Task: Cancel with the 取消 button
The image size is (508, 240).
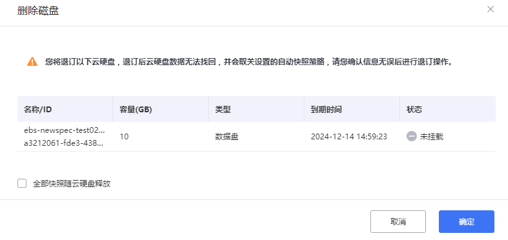Action: [x=398, y=221]
